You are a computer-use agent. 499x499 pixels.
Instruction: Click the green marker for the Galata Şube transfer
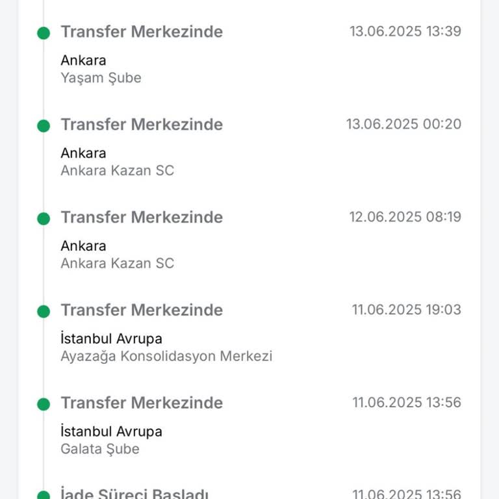tap(44, 405)
